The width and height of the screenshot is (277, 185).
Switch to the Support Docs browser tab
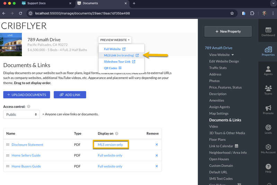pos(36,3)
